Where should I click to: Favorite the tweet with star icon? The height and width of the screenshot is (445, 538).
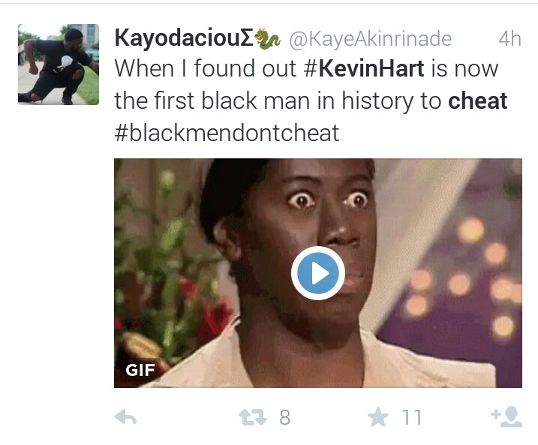point(377,417)
